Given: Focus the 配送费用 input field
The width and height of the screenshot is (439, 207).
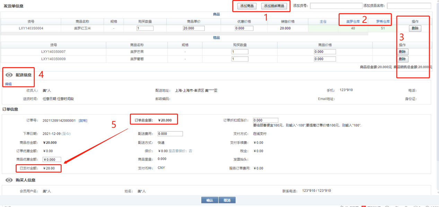Looking at the screenshot, I should point(170,134).
